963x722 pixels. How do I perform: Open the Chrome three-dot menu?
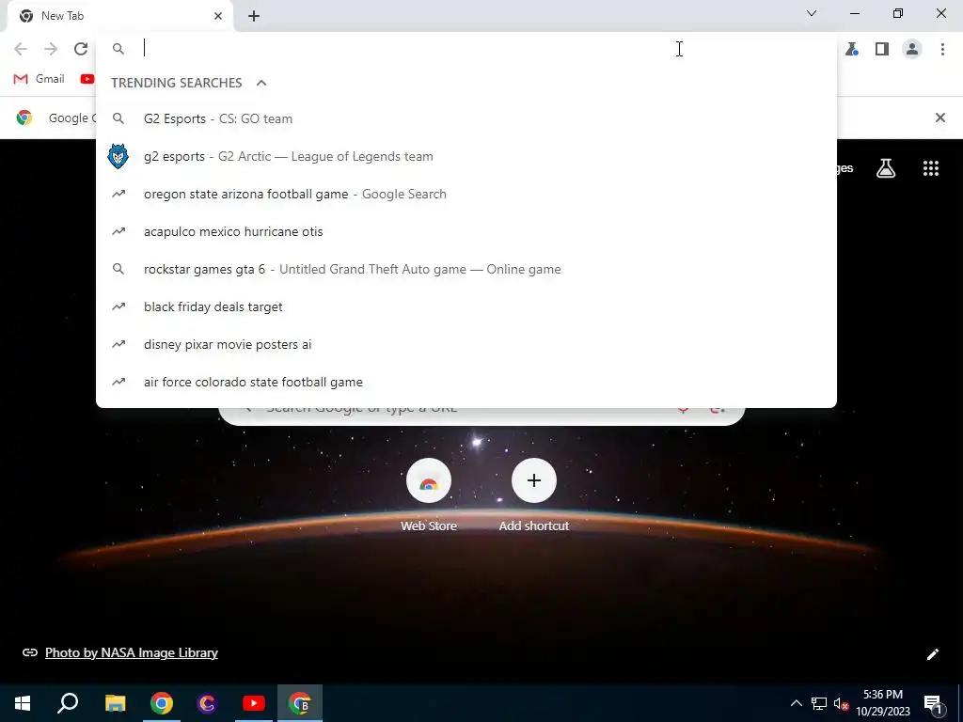coord(942,49)
